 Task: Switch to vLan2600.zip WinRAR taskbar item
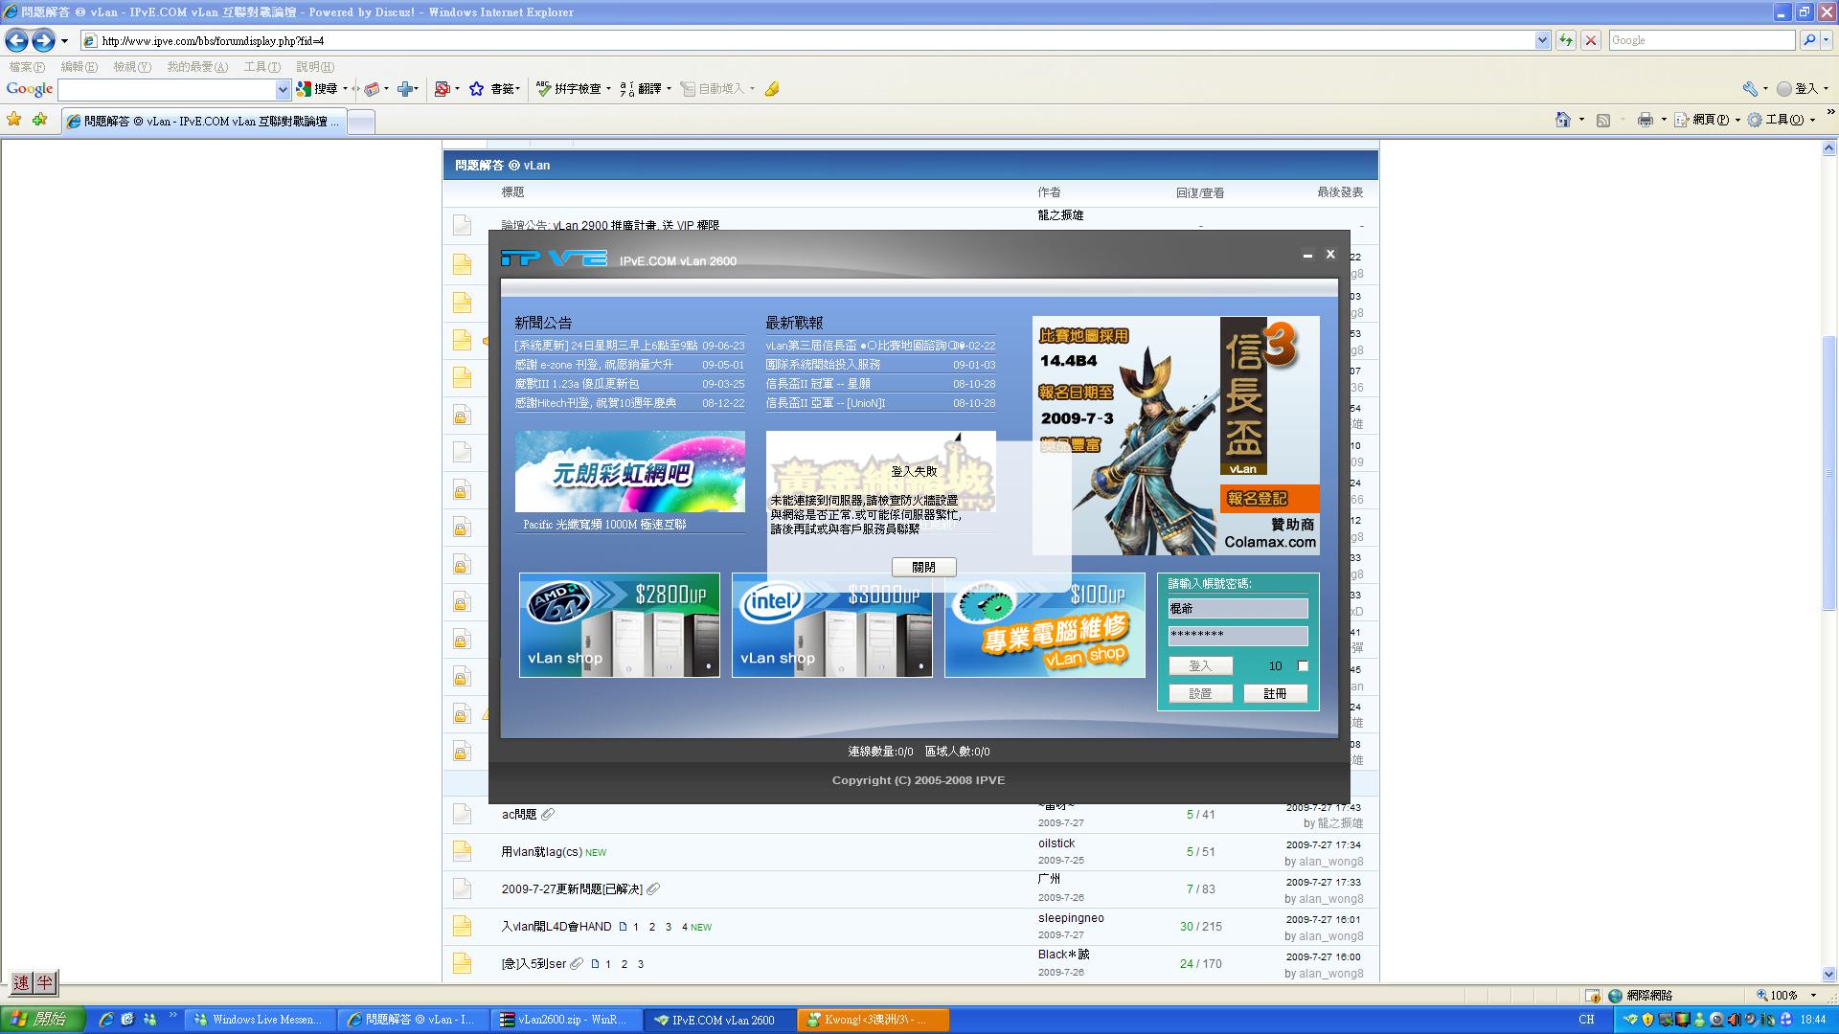(x=565, y=1020)
